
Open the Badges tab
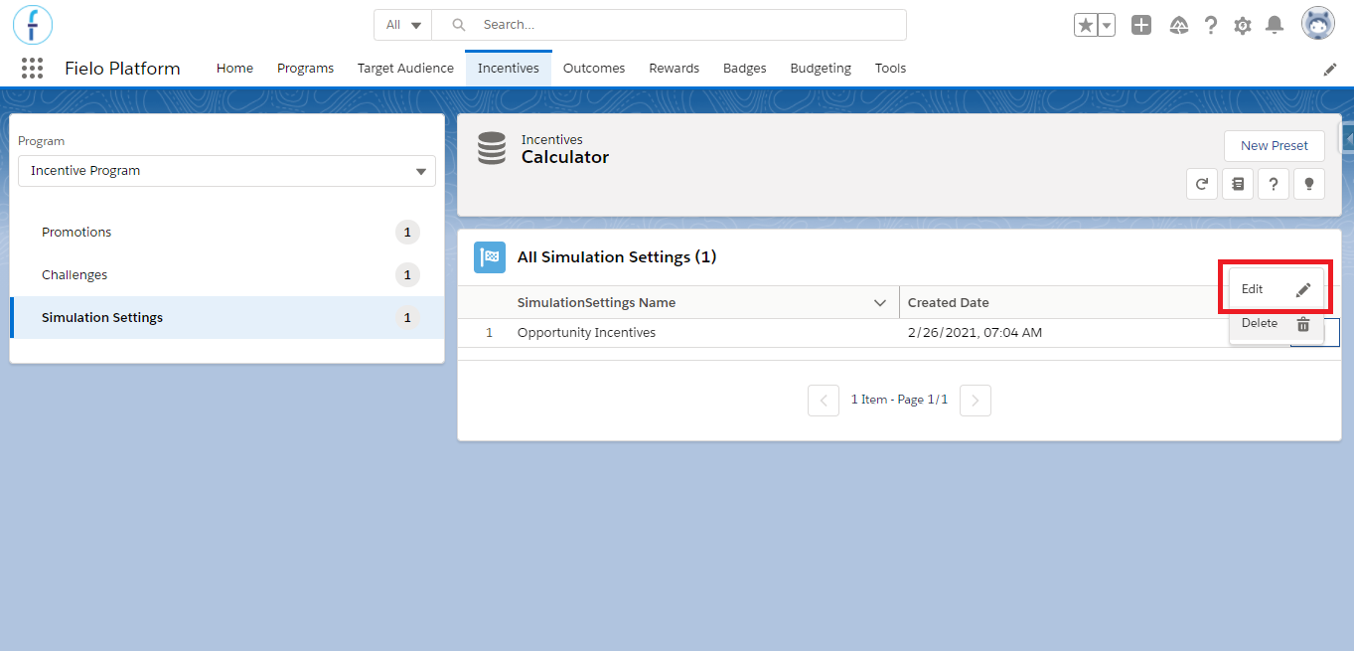point(744,69)
